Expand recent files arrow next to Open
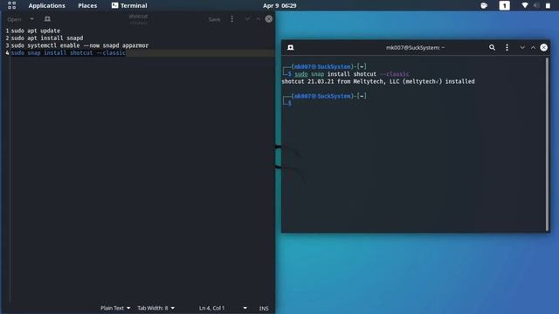 [31, 19]
